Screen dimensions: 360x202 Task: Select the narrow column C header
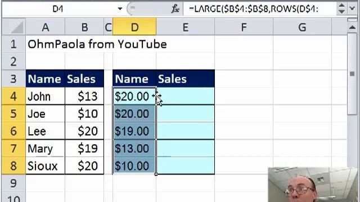108,27
